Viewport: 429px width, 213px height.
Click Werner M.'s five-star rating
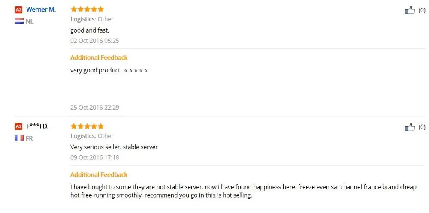[87, 9]
